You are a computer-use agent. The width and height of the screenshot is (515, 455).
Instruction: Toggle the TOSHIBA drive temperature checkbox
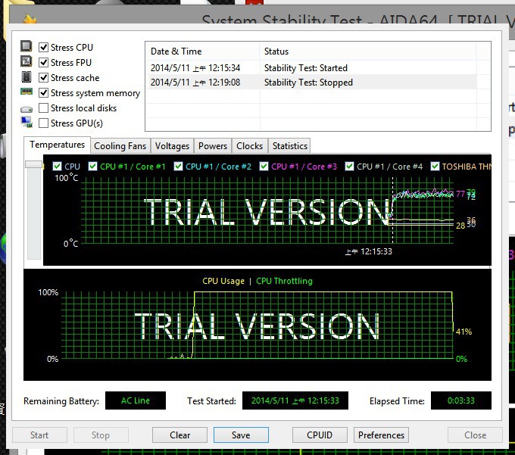[435, 167]
